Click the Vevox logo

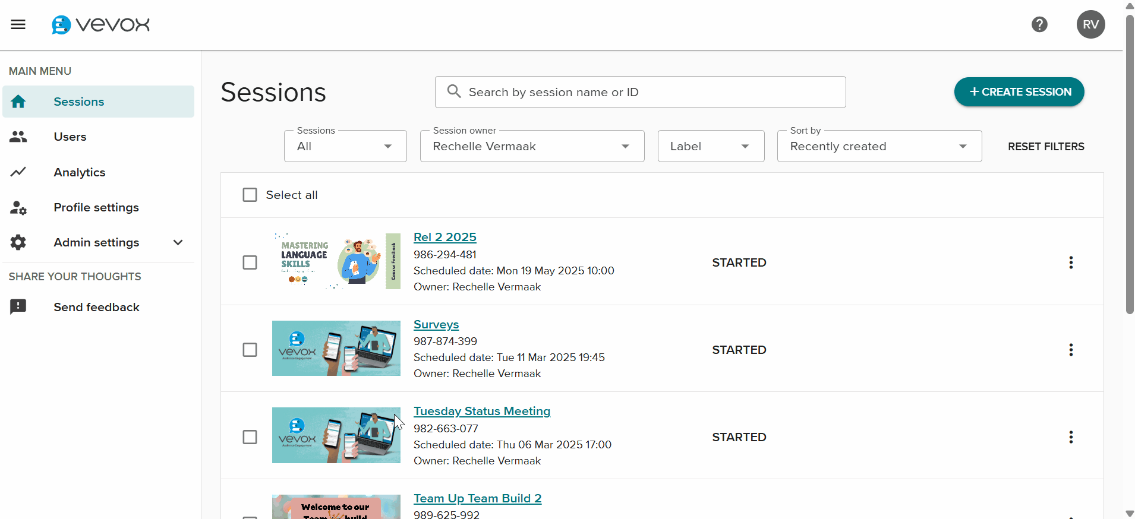click(x=100, y=24)
